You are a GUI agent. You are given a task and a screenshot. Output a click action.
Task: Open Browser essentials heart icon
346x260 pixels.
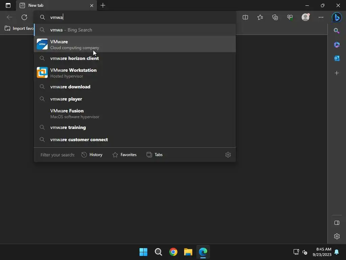pos(290,17)
